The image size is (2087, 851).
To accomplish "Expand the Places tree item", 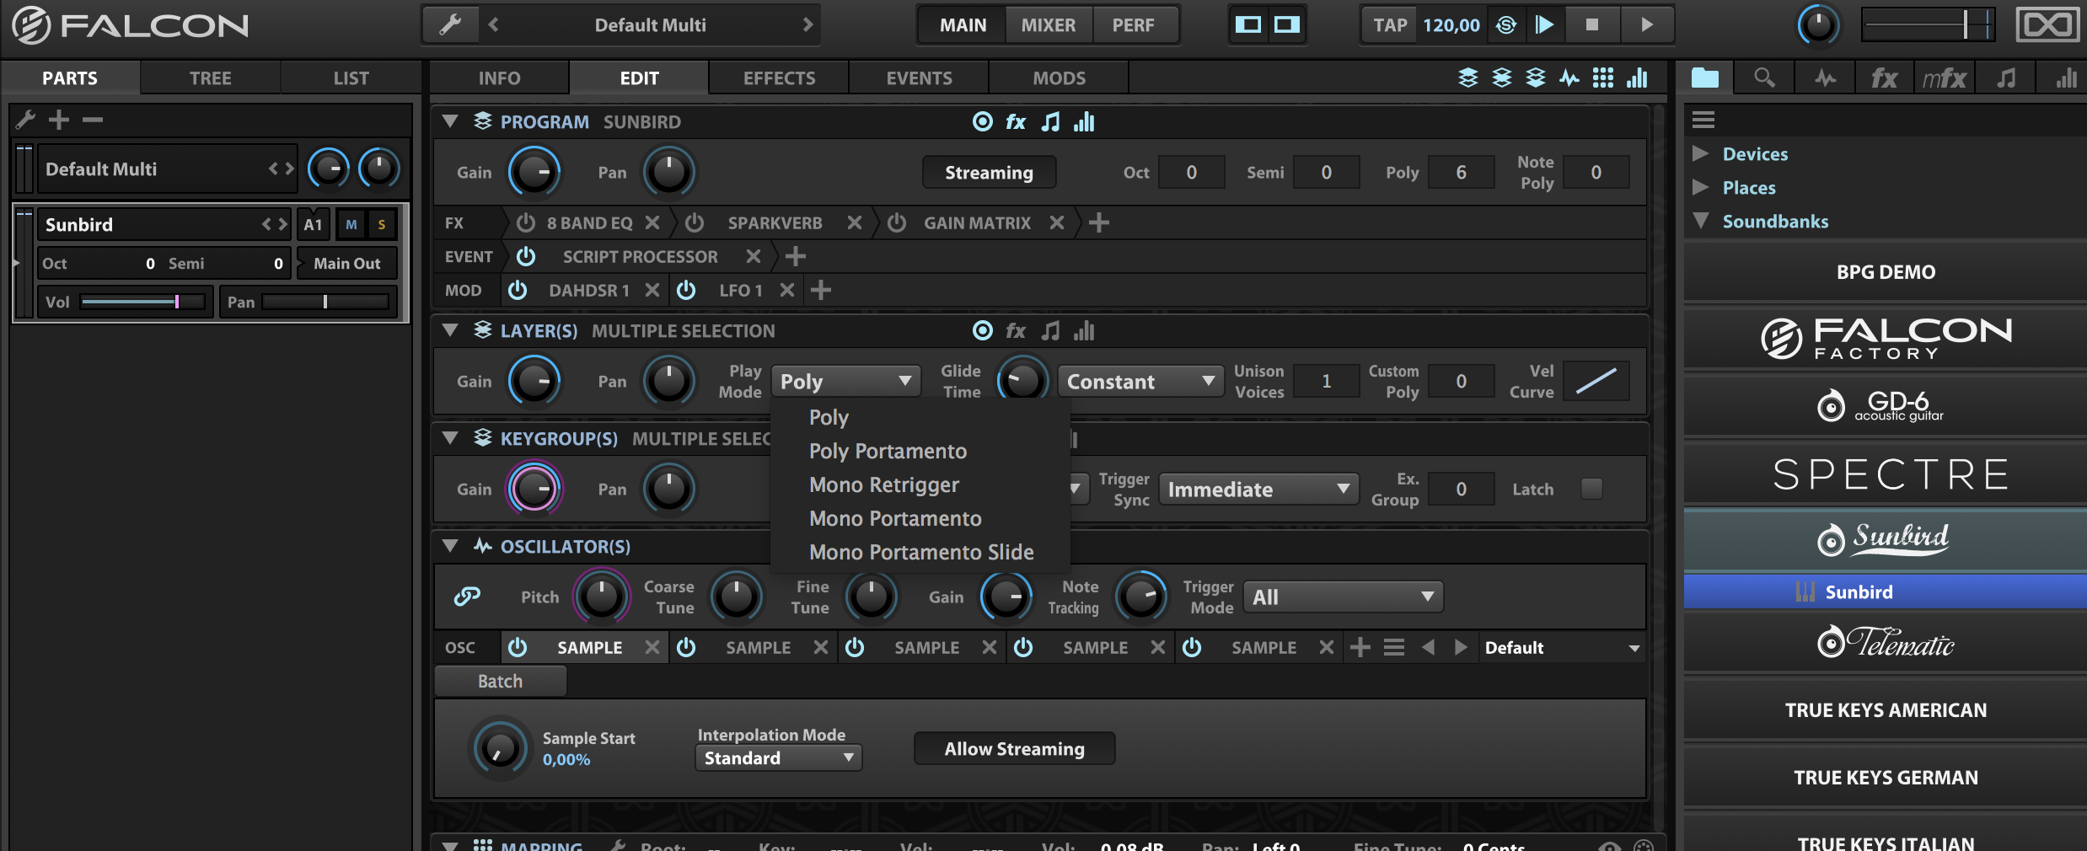I will [x=1700, y=187].
